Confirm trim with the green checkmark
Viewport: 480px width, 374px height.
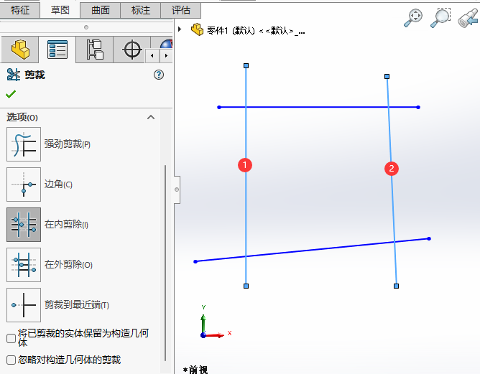(x=11, y=94)
